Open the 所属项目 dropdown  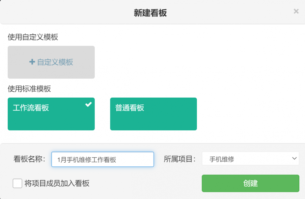coord(250,159)
